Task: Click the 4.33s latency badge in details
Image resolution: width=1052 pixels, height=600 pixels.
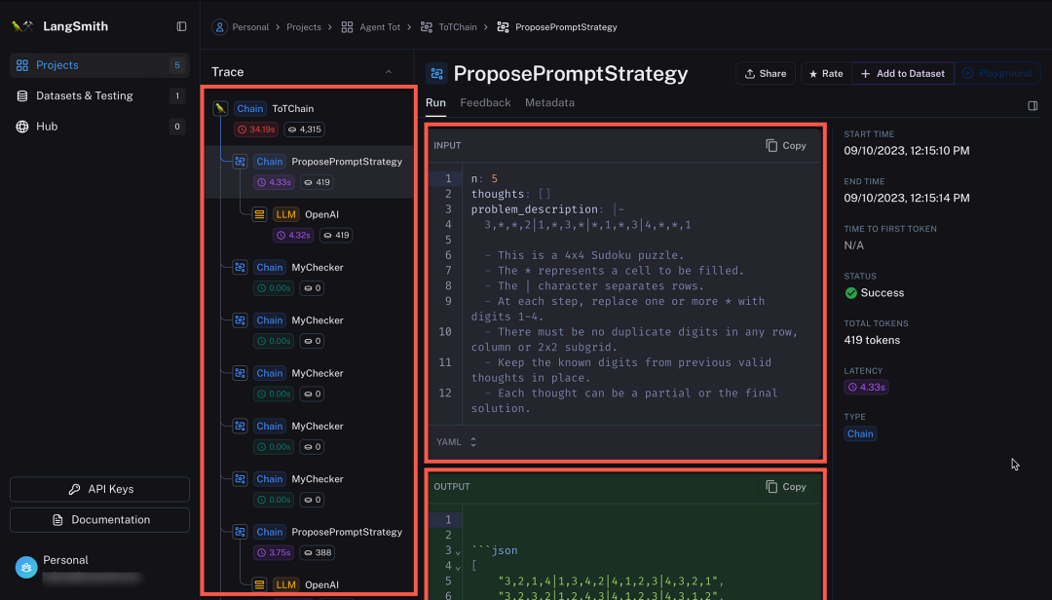Action: click(x=866, y=388)
